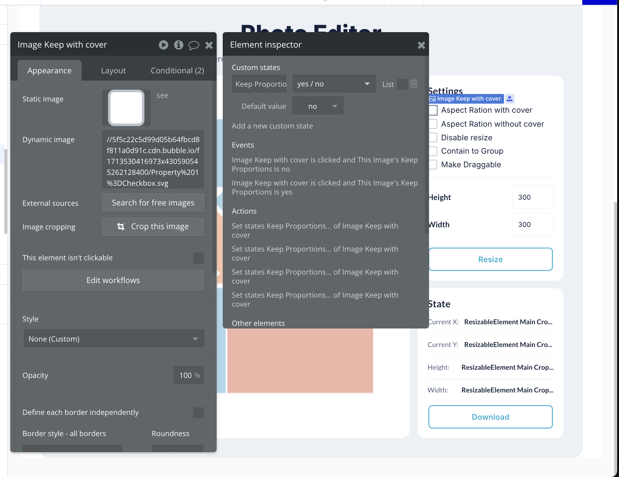
Task: Switch to the Layout tab
Action: (x=113, y=71)
